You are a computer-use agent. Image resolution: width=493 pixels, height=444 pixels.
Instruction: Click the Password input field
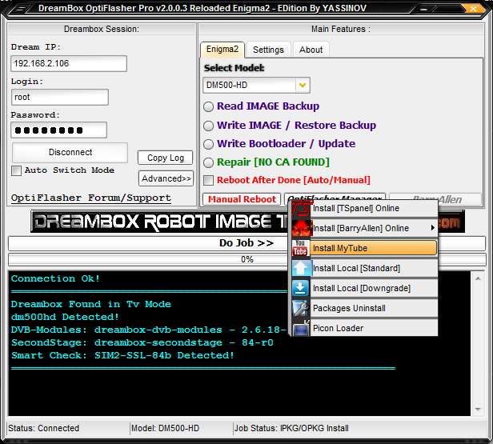tap(58, 130)
